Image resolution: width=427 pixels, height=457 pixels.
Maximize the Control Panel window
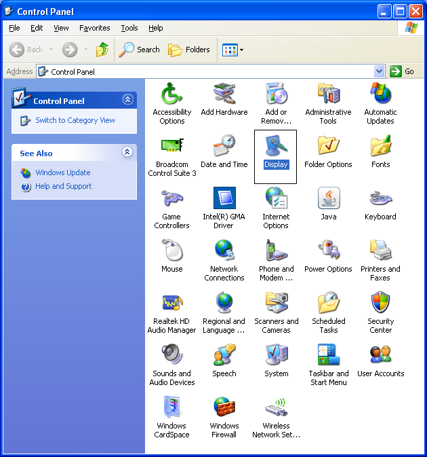pos(400,12)
